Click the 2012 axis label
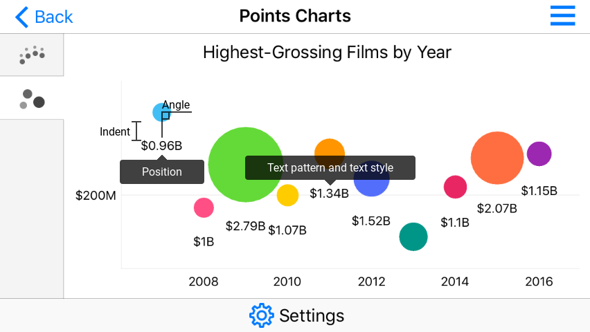This screenshot has height=332, width=590. [x=371, y=282]
